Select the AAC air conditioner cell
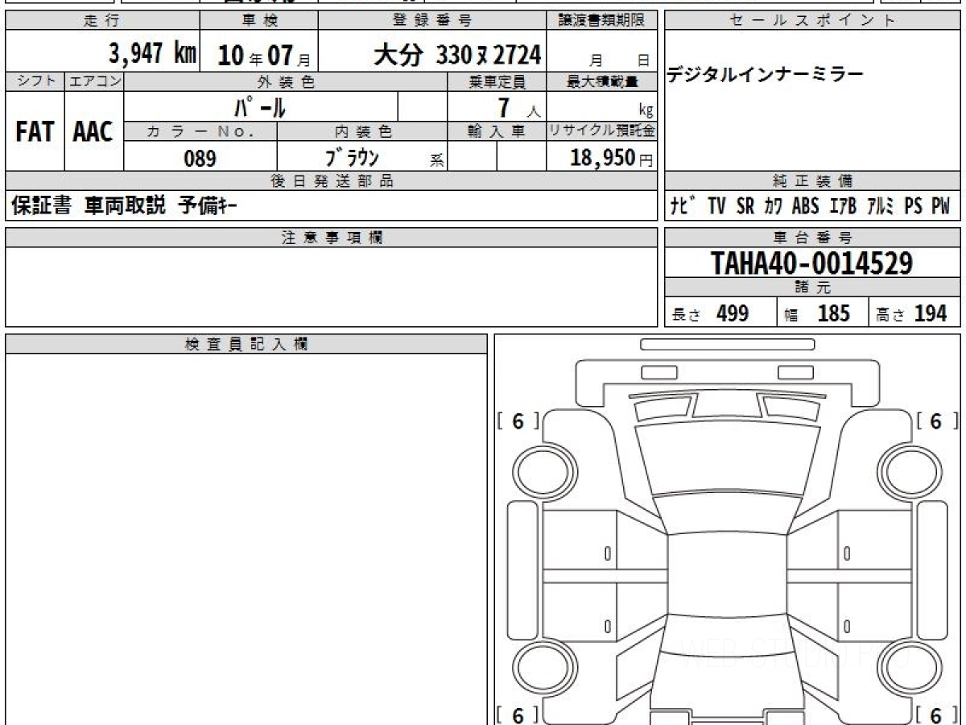The height and width of the screenshot is (725, 966). [93, 132]
